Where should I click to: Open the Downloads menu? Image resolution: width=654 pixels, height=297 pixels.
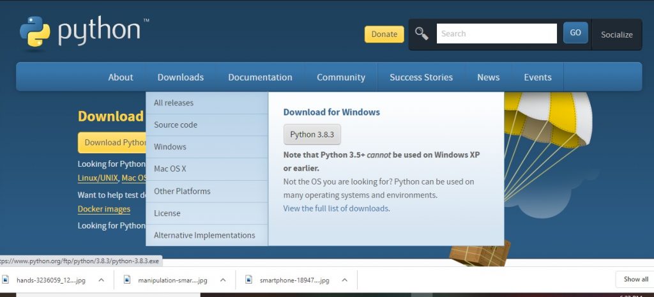[181, 77]
